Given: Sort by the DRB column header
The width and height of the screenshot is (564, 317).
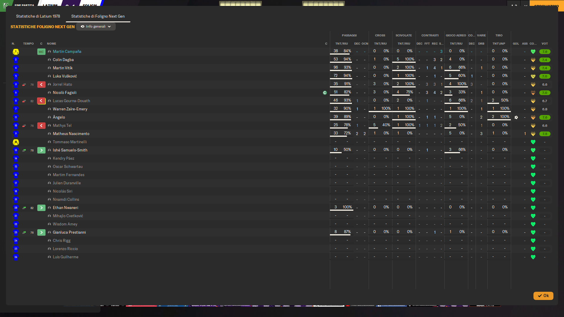Looking at the screenshot, I should (x=481, y=44).
